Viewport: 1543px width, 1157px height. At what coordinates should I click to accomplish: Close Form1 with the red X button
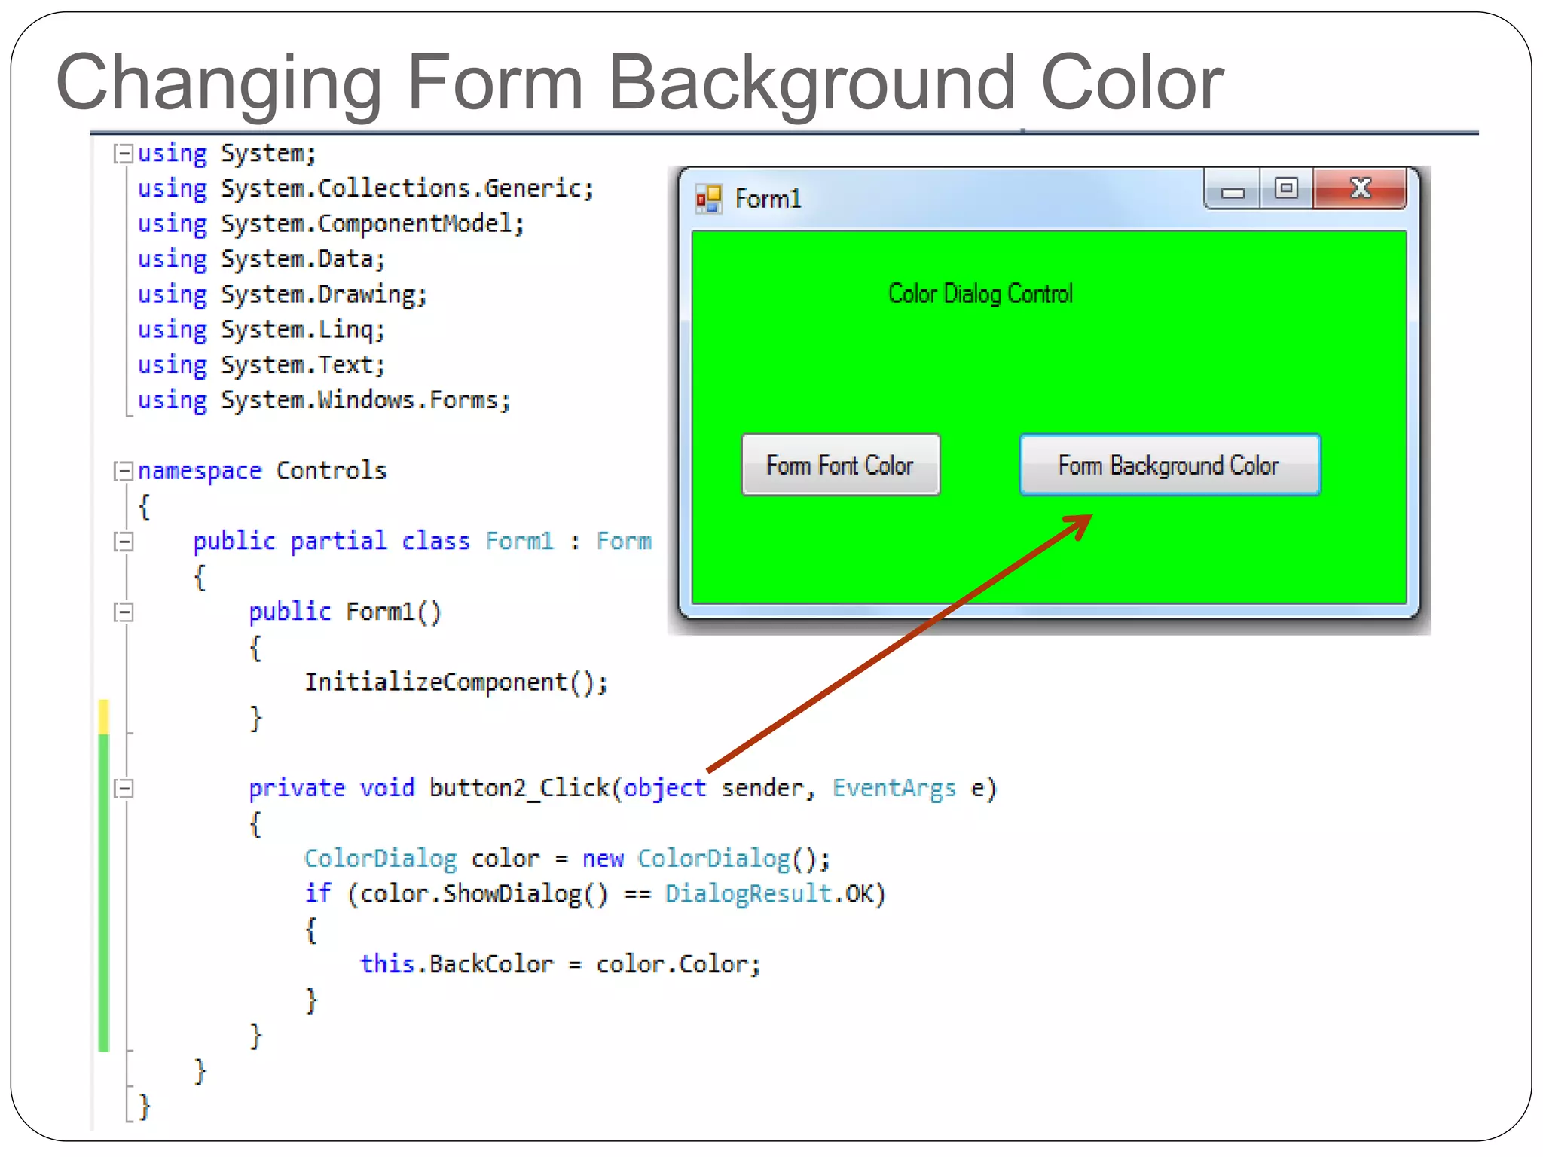pos(1360,188)
